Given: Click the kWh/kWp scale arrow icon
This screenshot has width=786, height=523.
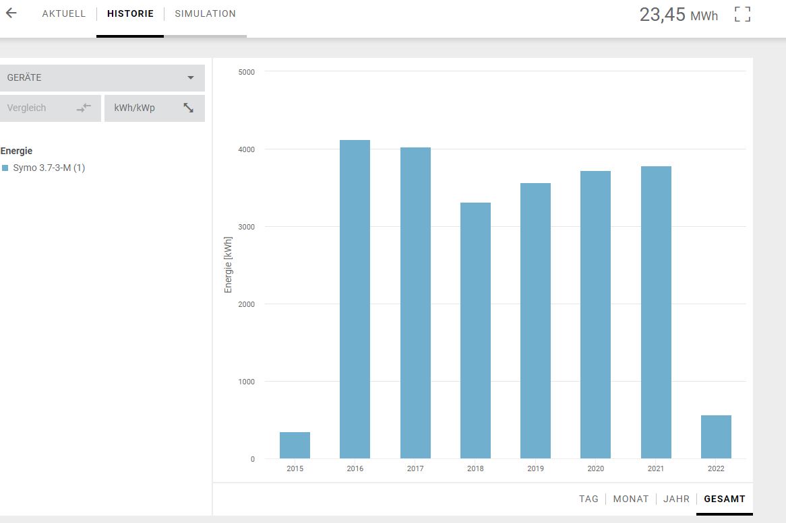Looking at the screenshot, I should (x=188, y=108).
